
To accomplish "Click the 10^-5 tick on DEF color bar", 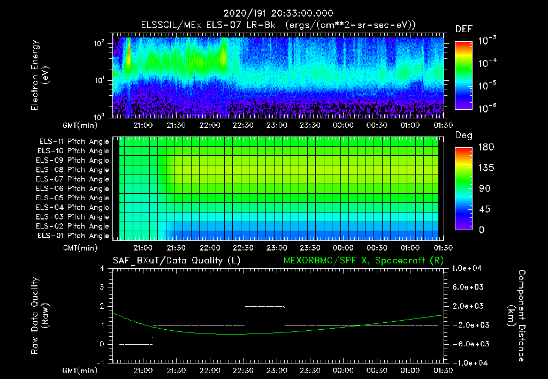I will [488, 86].
